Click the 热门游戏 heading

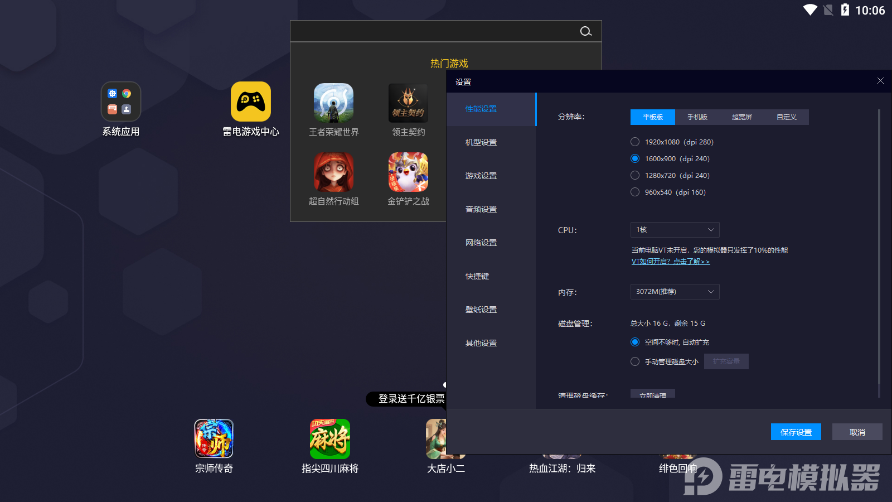(449, 64)
